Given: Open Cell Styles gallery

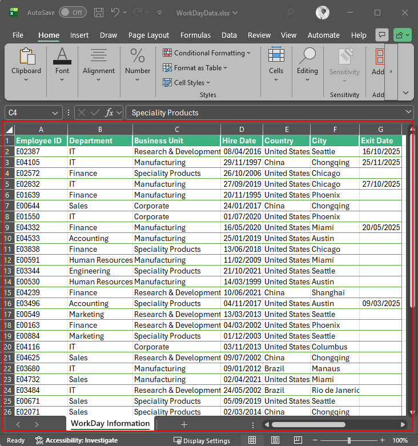Looking at the screenshot, I should coord(187,82).
